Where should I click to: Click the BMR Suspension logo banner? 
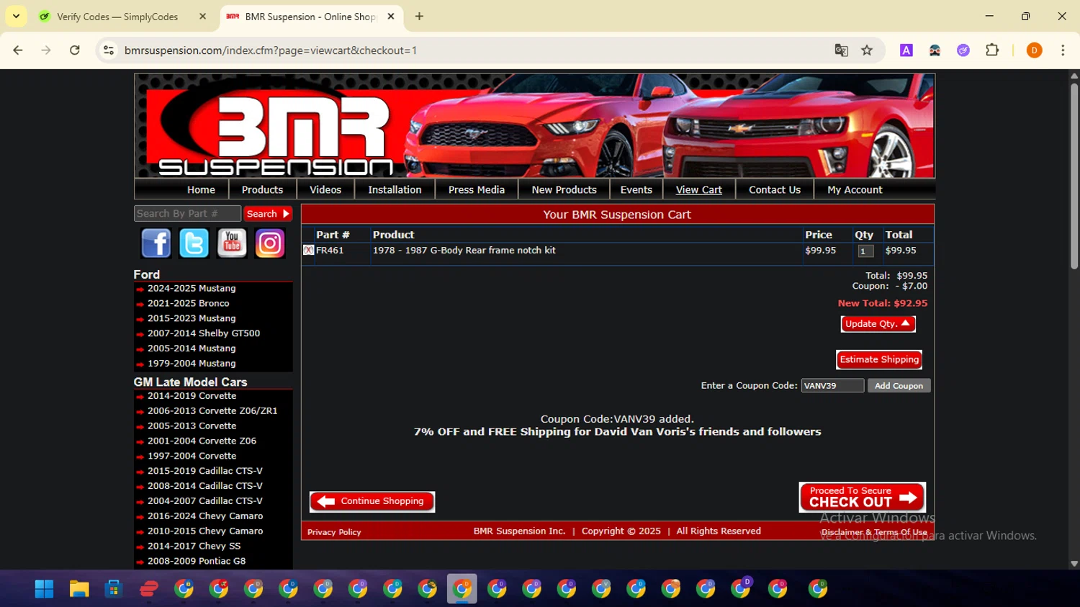coord(534,126)
